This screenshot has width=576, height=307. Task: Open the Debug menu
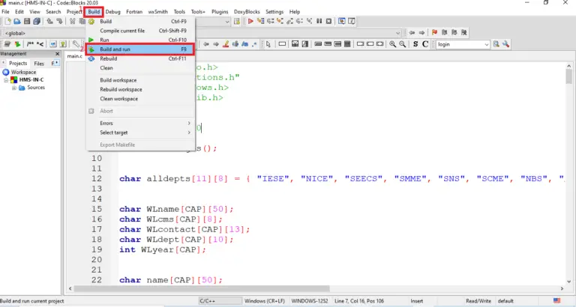coord(112,12)
